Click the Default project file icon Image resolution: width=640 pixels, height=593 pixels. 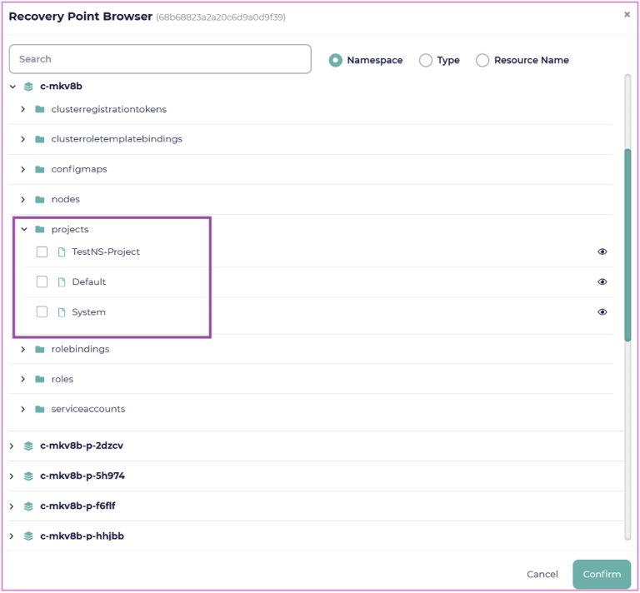[62, 282]
